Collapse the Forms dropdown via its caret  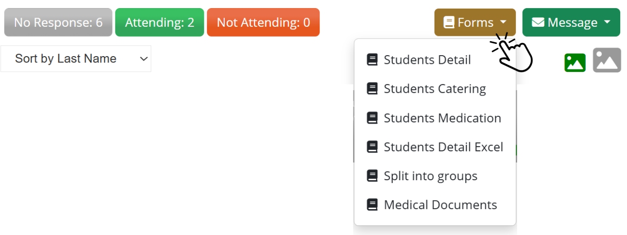503,22
